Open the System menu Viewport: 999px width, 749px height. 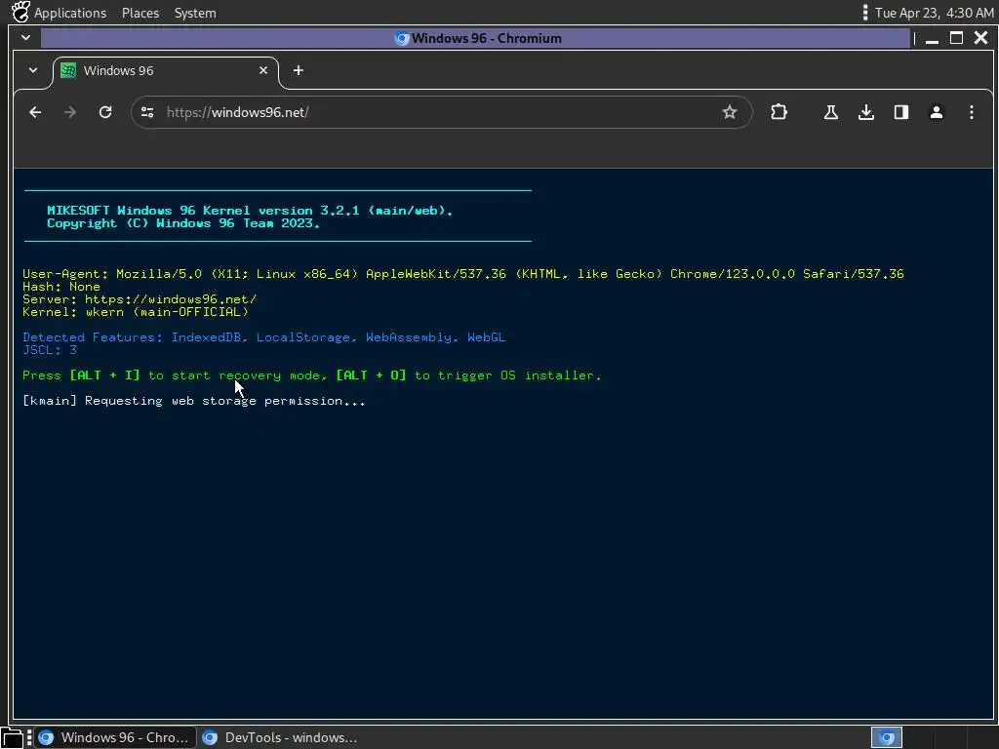(x=195, y=13)
